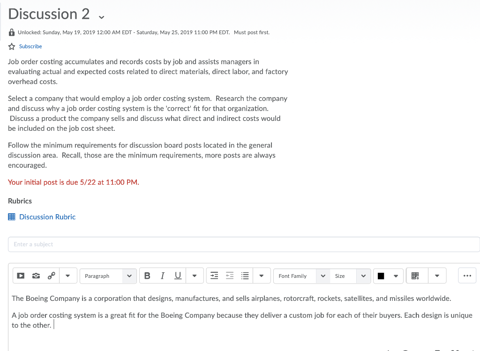Open the Discussion Rubric link
The image size is (480, 351).
[x=47, y=217]
